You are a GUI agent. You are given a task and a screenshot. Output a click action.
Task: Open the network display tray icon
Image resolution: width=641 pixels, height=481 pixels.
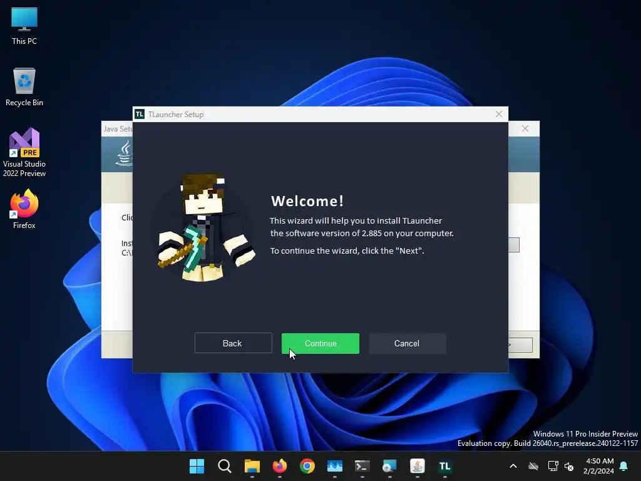tap(553, 466)
